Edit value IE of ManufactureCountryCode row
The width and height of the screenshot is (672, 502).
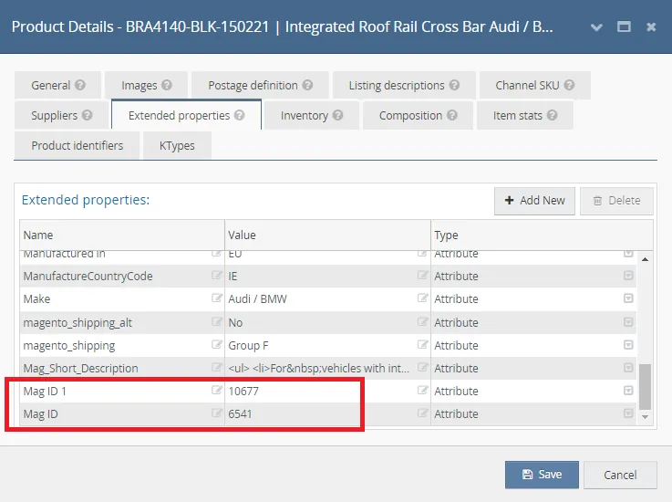pyautogui.click(x=422, y=275)
